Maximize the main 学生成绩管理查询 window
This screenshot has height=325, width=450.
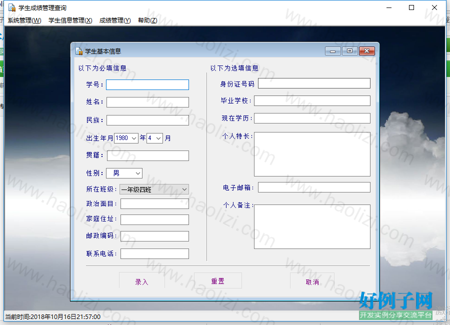(411, 8)
